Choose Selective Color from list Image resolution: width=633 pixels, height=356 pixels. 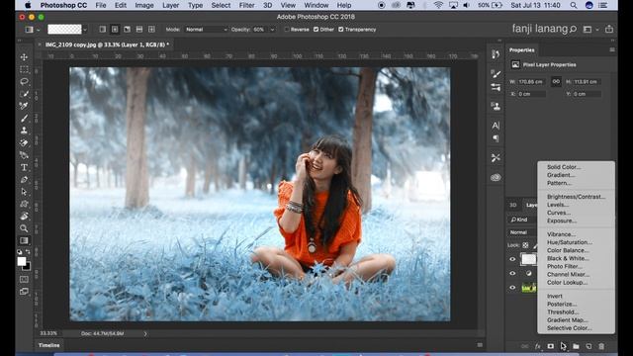(x=570, y=328)
